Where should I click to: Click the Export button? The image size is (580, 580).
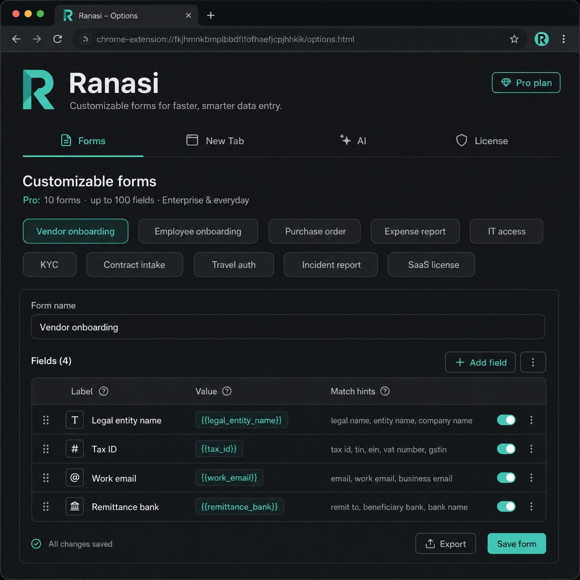pos(445,543)
